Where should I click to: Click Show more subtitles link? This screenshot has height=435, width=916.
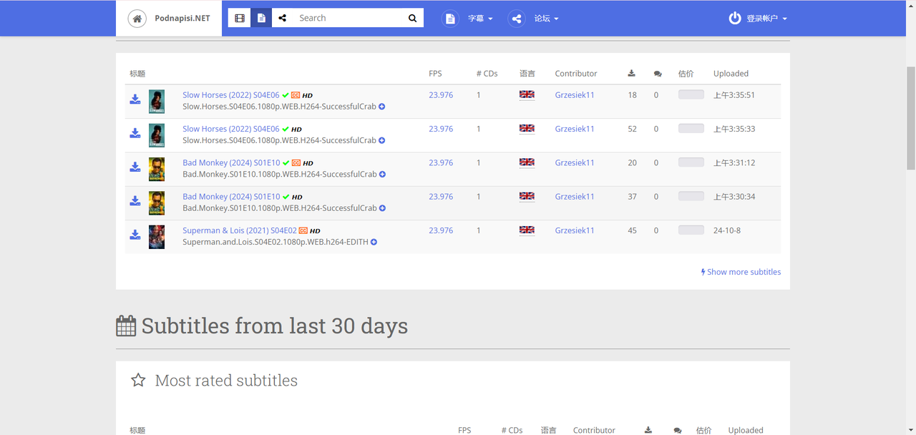pos(741,272)
